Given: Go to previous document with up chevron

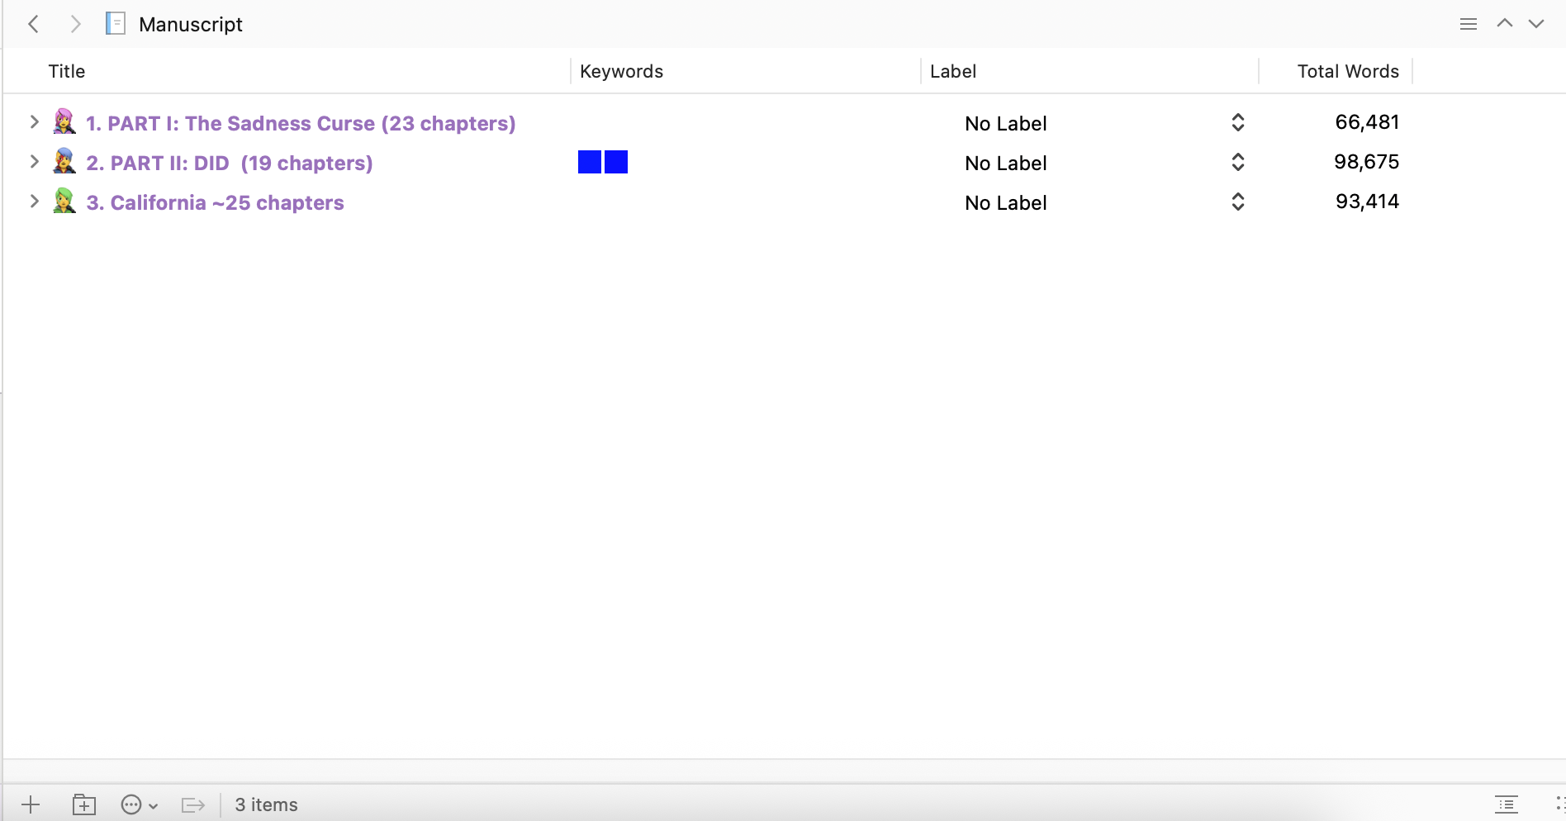Looking at the screenshot, I should [x=1504, y=24].
